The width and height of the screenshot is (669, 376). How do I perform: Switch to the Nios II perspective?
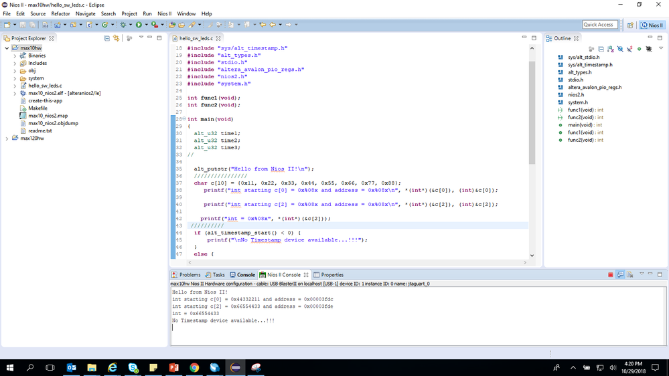(x=652, y=25)
